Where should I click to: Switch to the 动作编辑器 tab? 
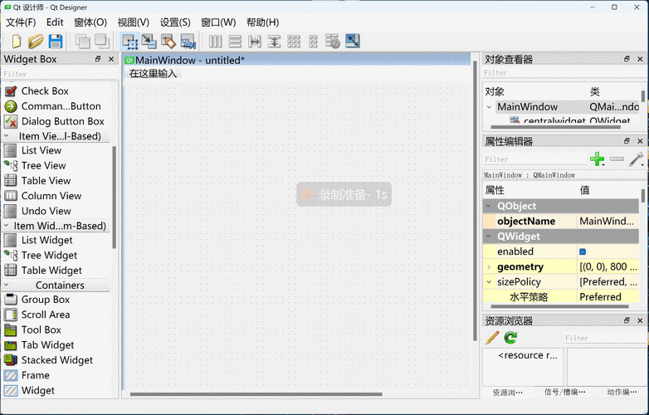pyautogui.click(x=622, y=393)
